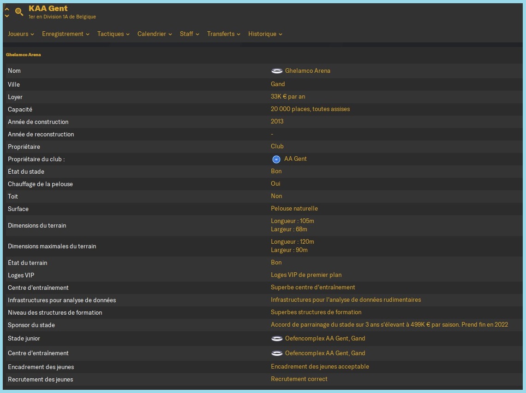Click the Niveau des structures de formation label
The image size is (526, 393).
point(55,312)
